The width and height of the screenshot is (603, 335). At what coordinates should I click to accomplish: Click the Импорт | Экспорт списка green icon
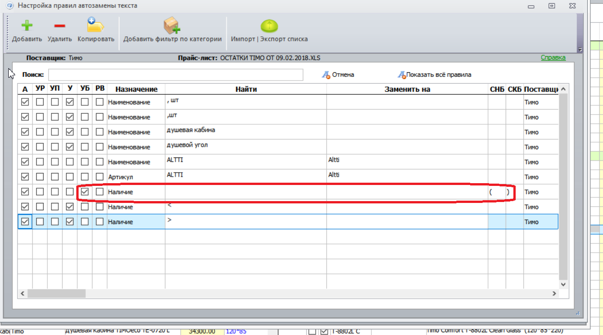click(269, 26)
